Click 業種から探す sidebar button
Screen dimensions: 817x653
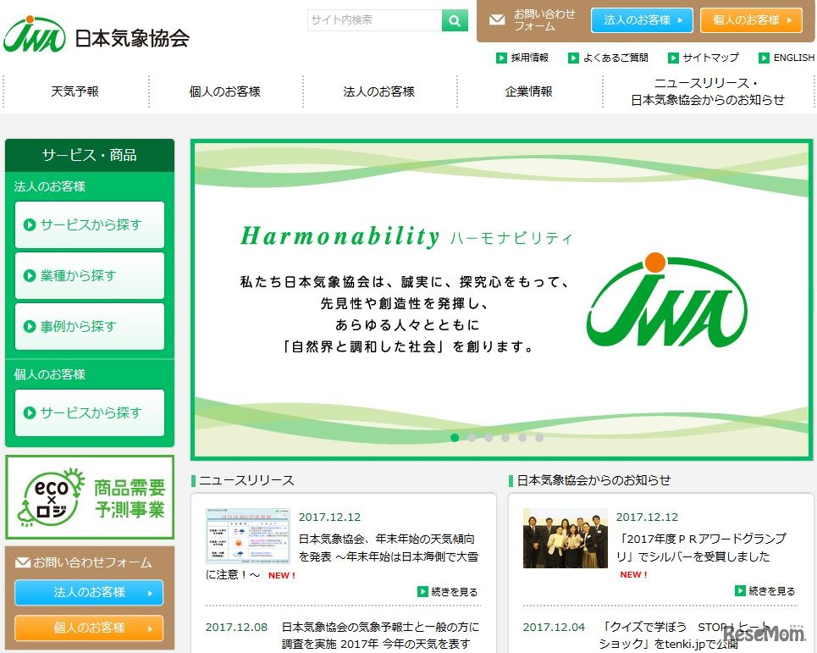(x=90, y=275)
